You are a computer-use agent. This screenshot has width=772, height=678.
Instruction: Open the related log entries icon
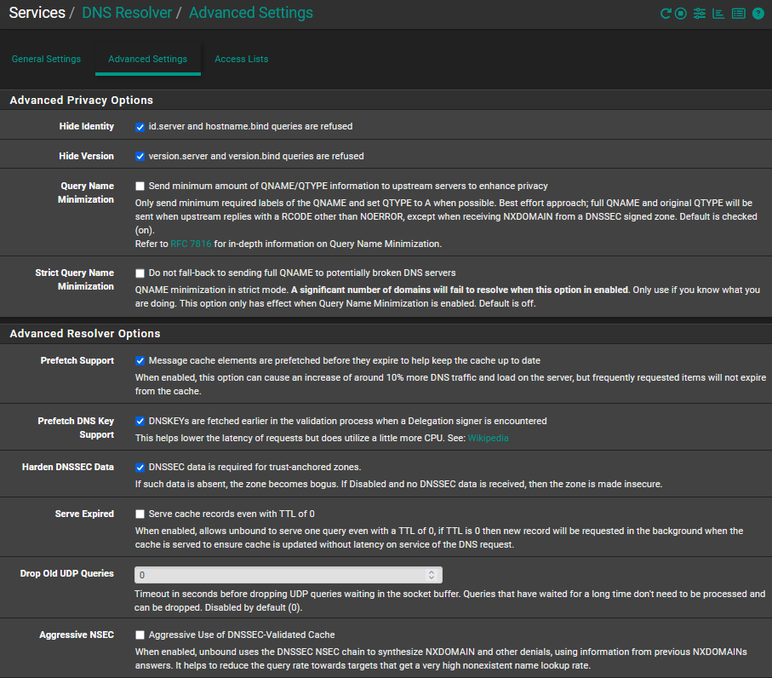pyautogui.click(x=738, y=14)
